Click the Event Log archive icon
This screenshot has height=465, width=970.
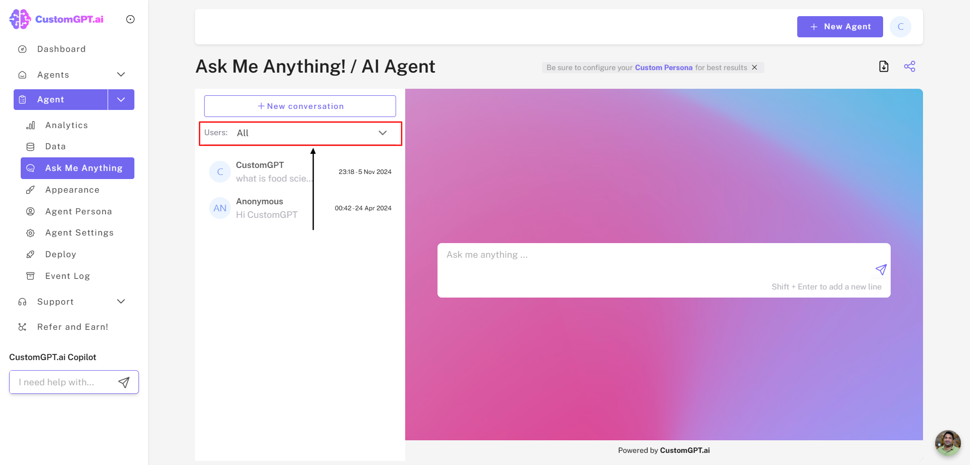30,276
